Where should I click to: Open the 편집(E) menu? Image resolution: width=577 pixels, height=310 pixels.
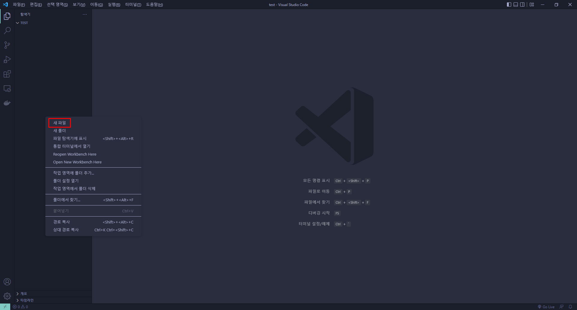tap(36, 5)
